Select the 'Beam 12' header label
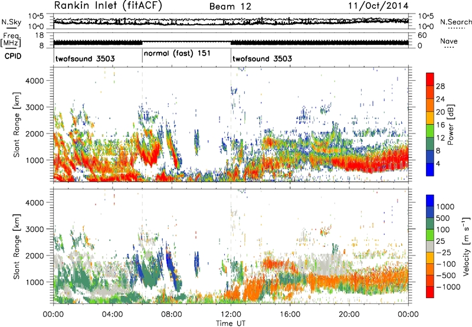 click(230, 6)
